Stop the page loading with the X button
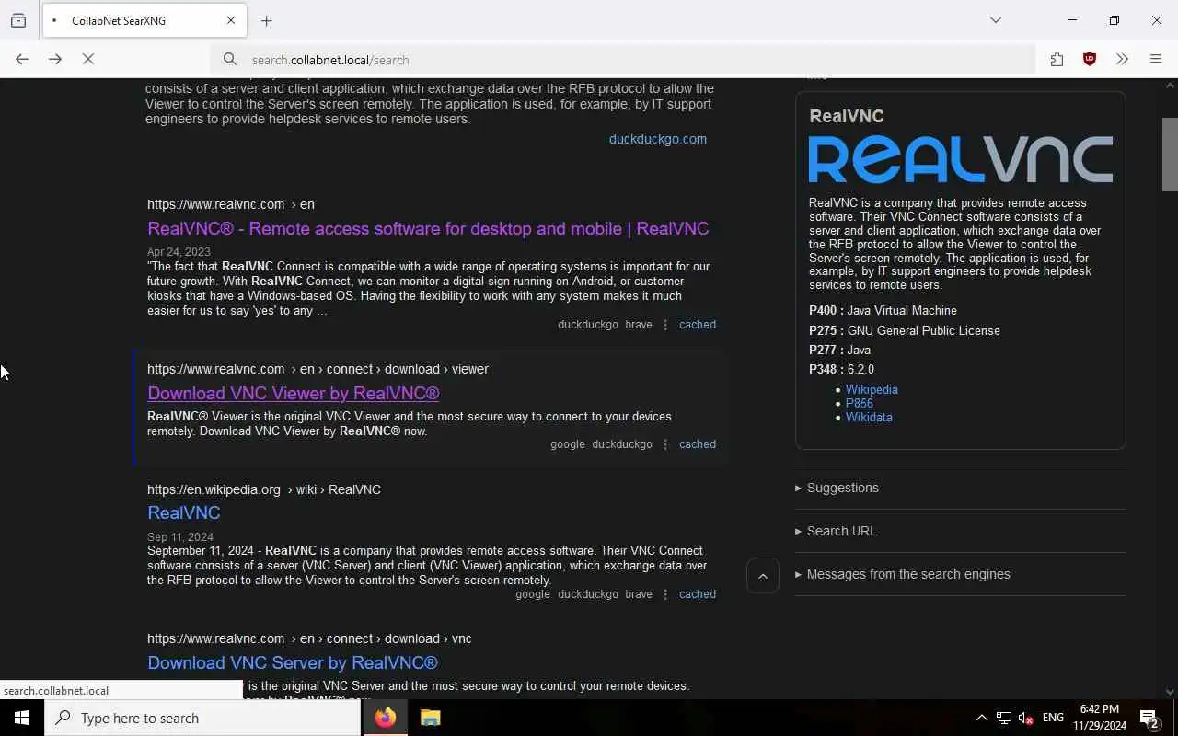The image size is (1178, 736). 88,59
